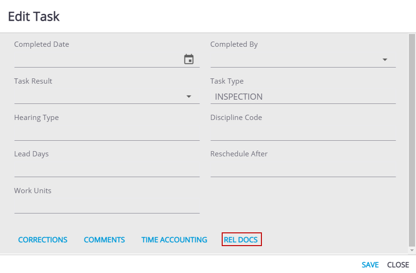Open the REL DOCS link
416x273 pixels.
241,240
